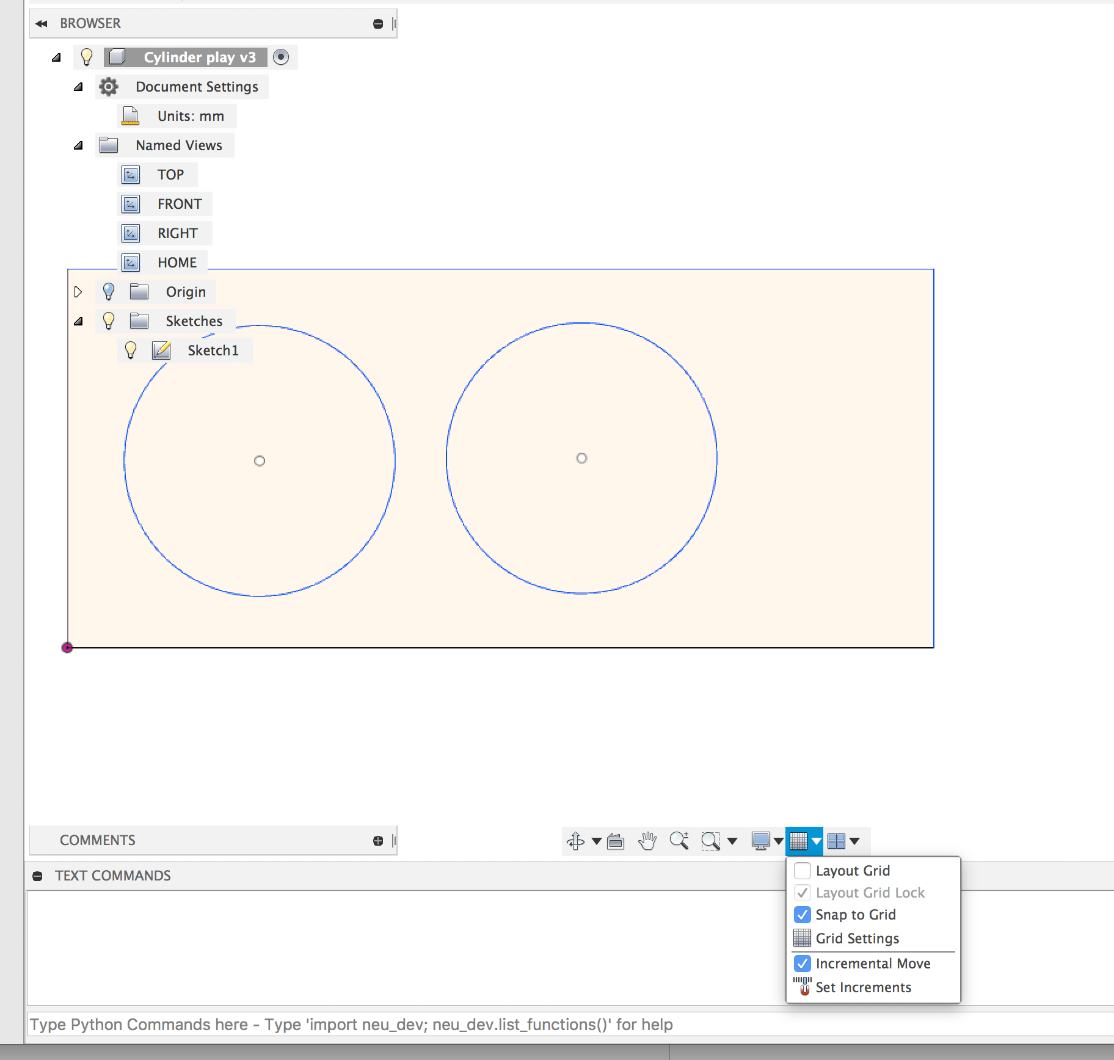This screenshot has height=1060, width=1114.
Task: Expand the Origin folder
Action: coord(79,291)
